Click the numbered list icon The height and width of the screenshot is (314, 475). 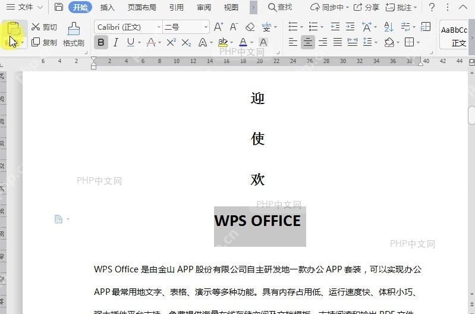coord(313,27)
